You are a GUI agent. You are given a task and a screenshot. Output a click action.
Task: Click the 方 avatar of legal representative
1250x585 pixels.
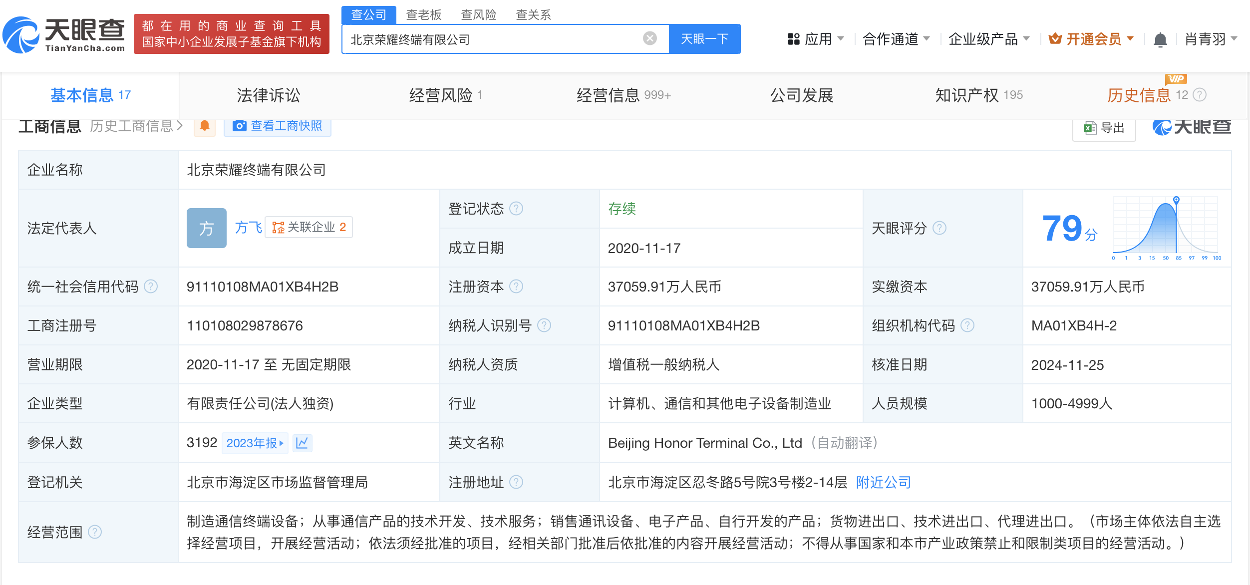point(206,228)
